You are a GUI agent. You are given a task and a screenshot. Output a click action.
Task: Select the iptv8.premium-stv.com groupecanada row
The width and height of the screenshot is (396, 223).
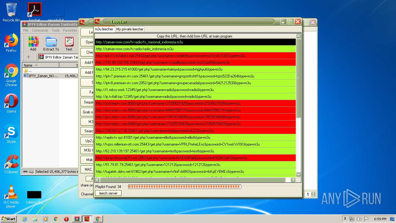click(x=195, y=83)
